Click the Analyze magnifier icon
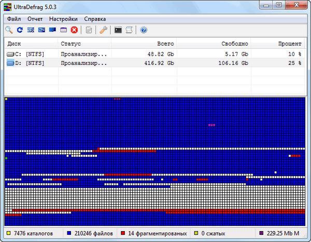This screenshot has height=242, width=311. 9,30
